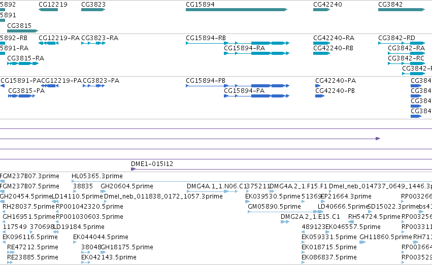Viewport: 432px width, 265px height.
Task: Open EST RH54724.5prime
Action: point(374,217)
